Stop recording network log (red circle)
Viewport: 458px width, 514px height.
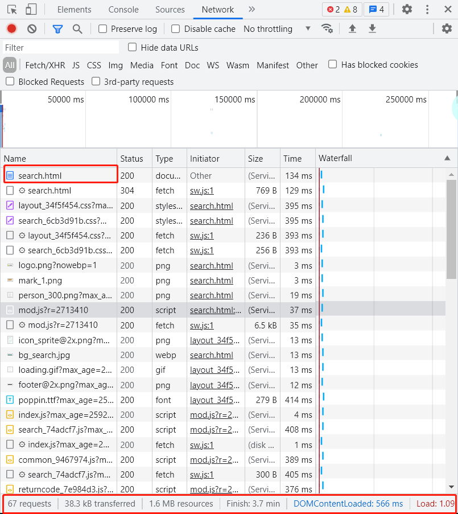11,29
